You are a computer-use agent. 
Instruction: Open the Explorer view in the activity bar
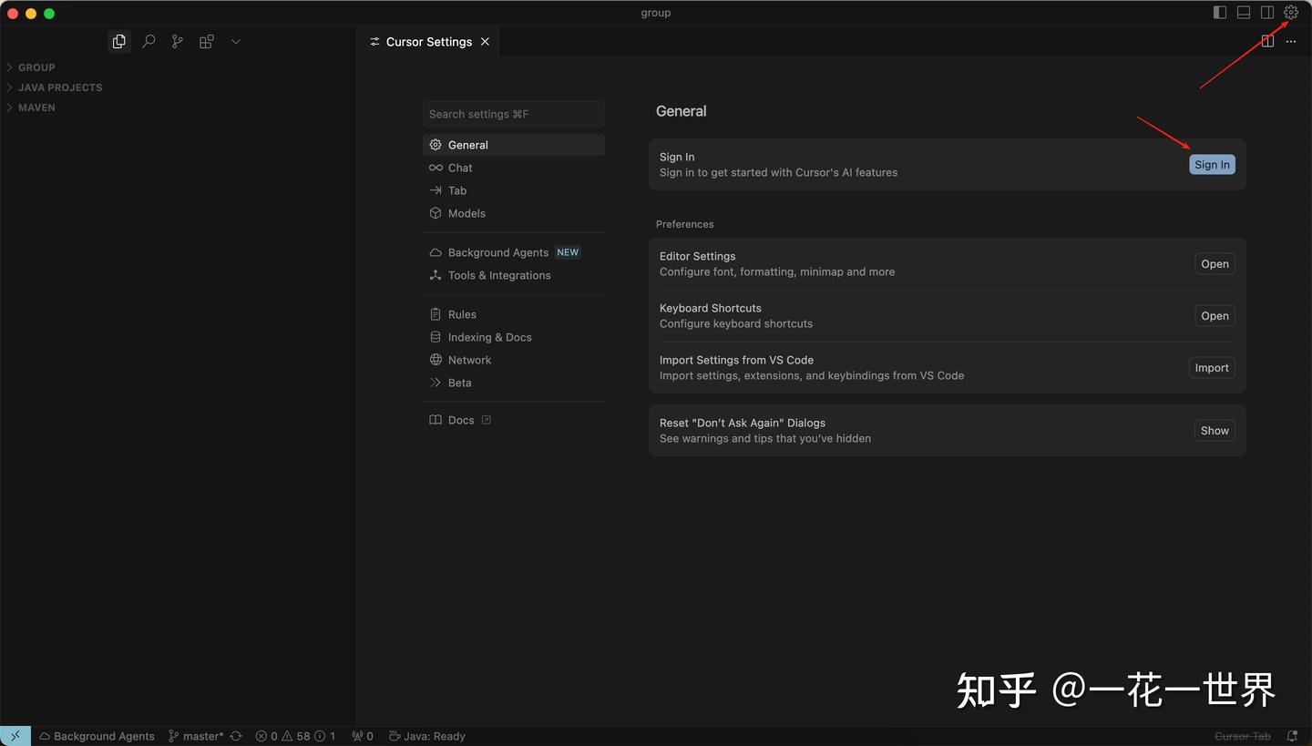(118, 41)
